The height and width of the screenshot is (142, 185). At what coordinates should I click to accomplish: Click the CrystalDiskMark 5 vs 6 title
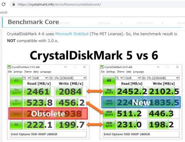pos(94,55)
